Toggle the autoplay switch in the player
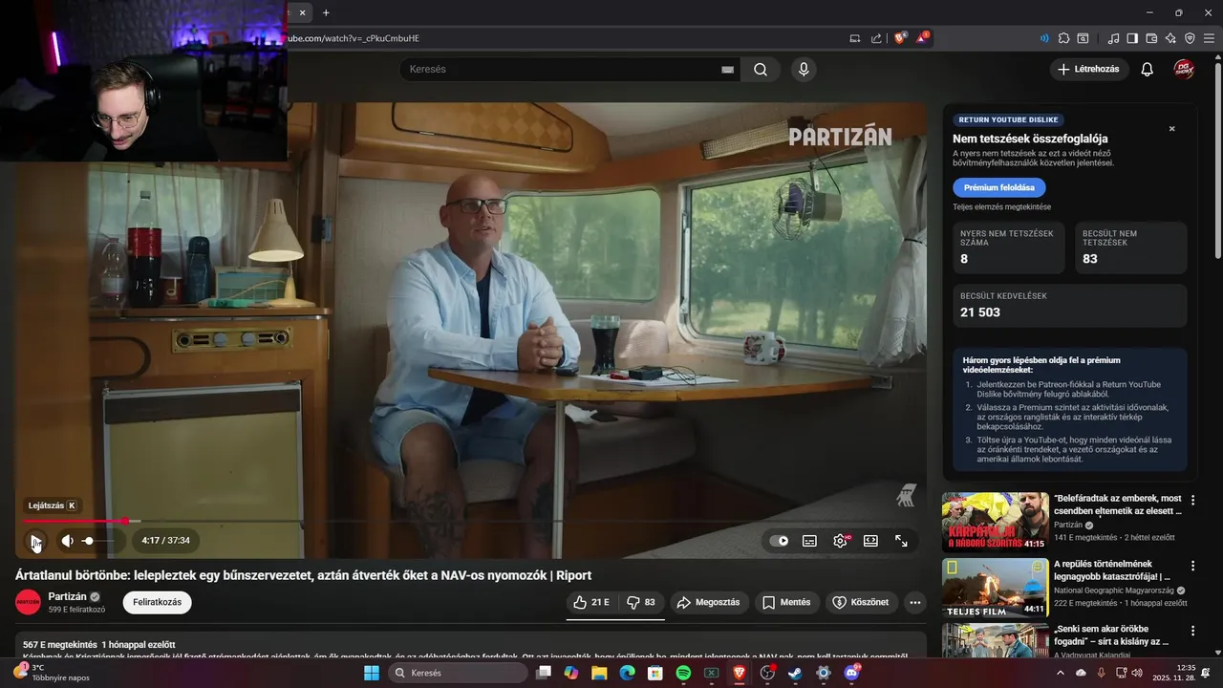The width and height of the screenshot is (1223, 688). [x=780, y=541]
